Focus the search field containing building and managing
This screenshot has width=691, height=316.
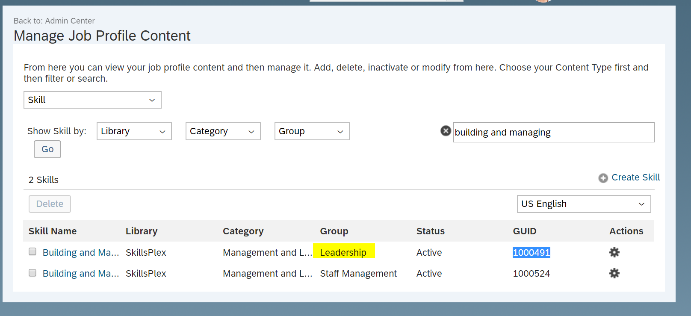pos(554,132)
